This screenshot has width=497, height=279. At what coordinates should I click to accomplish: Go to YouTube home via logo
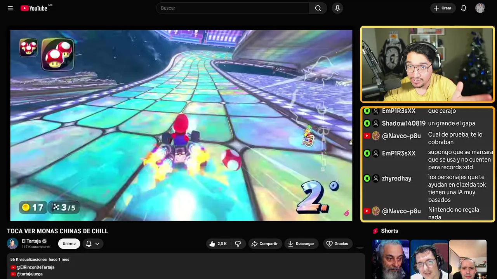pyautogui.click(x=34, y=8)
